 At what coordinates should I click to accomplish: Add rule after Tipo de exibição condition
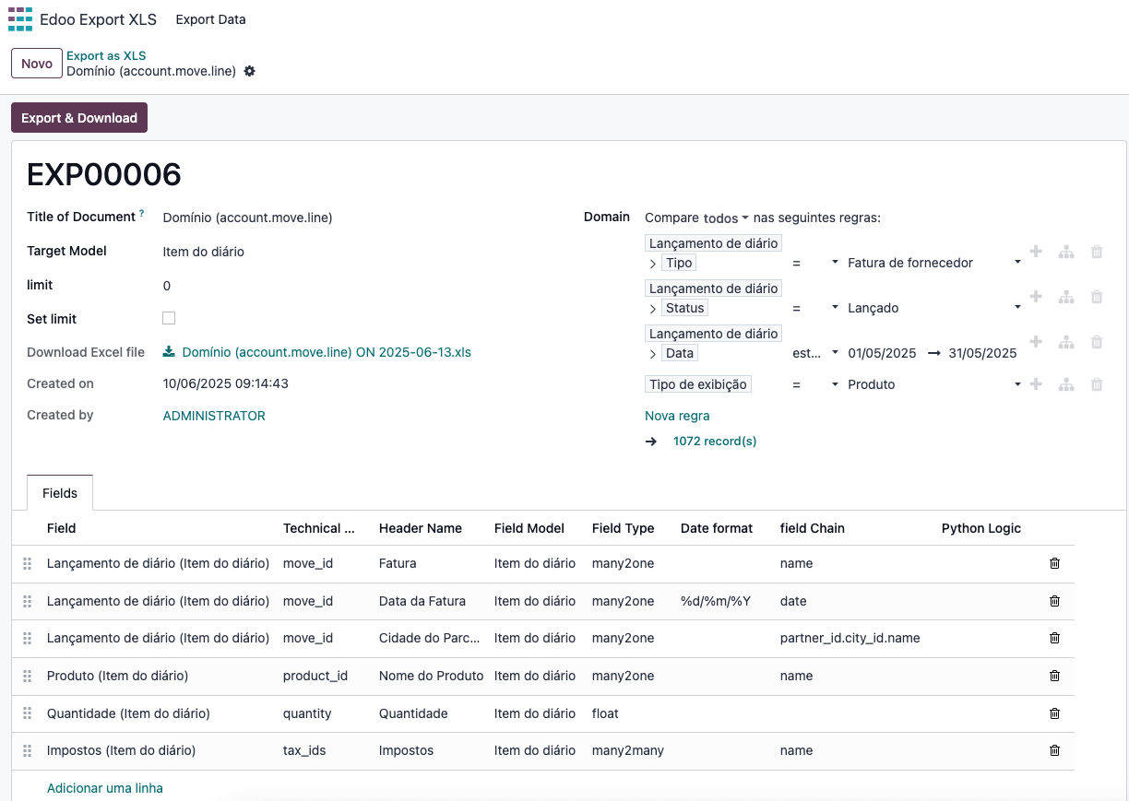tap(1036, 383)
